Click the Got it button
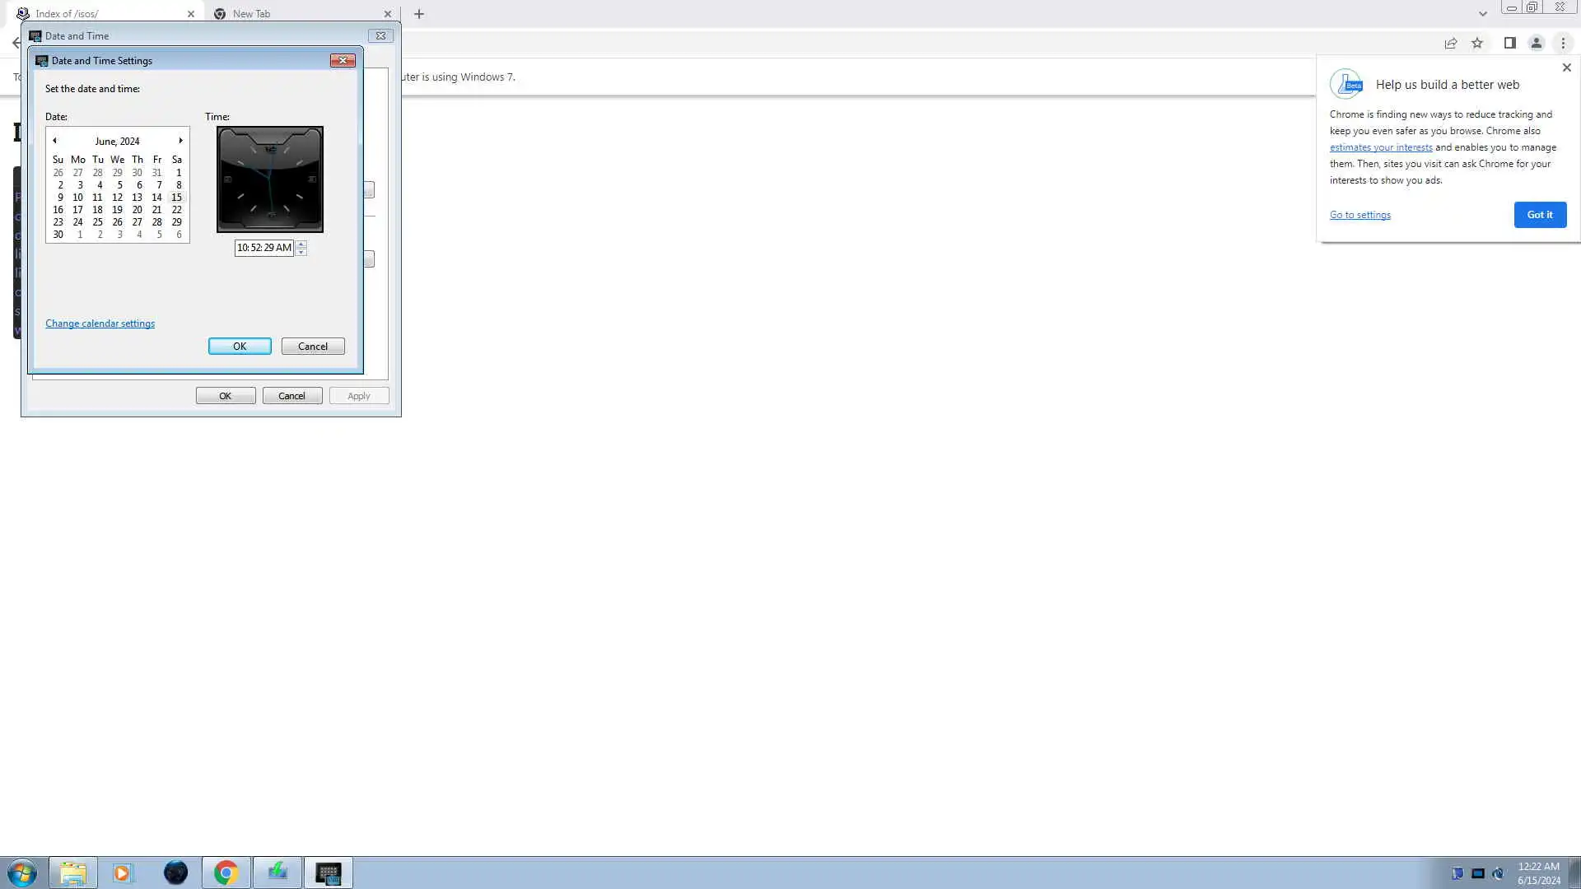The image size is (1581, 889). coord(1539,215)
